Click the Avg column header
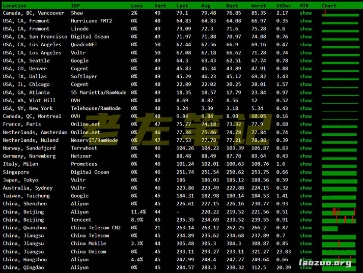The image size is (363, 273). [x=207, y=6]
